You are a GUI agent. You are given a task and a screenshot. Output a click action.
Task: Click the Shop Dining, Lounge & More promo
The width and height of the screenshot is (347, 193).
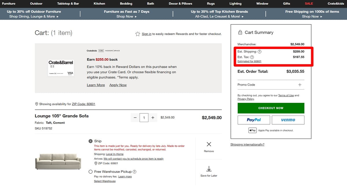[34, 16]
